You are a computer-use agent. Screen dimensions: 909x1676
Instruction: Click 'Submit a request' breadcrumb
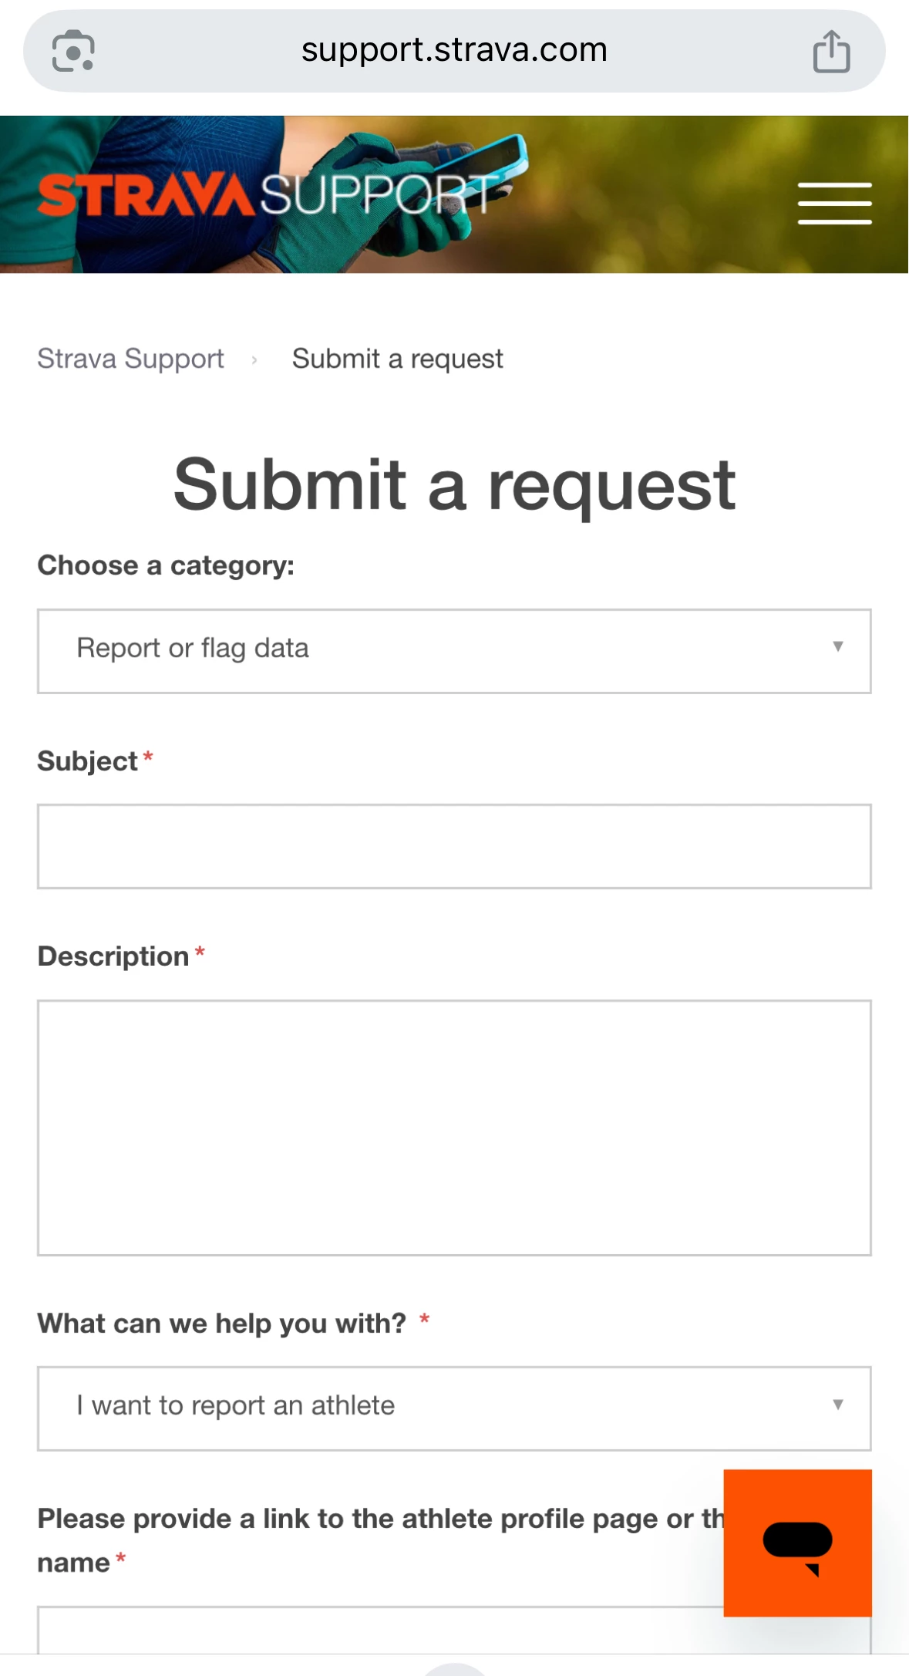click(397, 359)
